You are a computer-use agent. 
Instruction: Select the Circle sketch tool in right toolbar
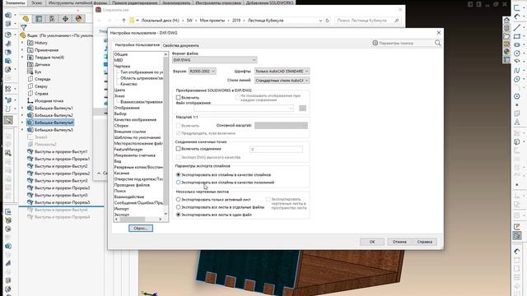(x=517, y=53)
